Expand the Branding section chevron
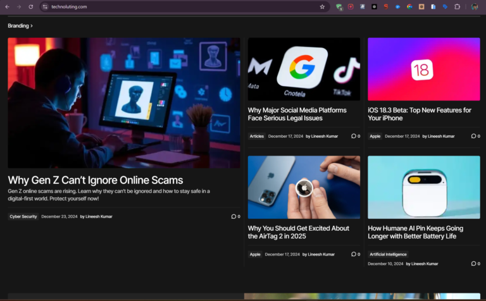486x301 pixels. [32, 26]
